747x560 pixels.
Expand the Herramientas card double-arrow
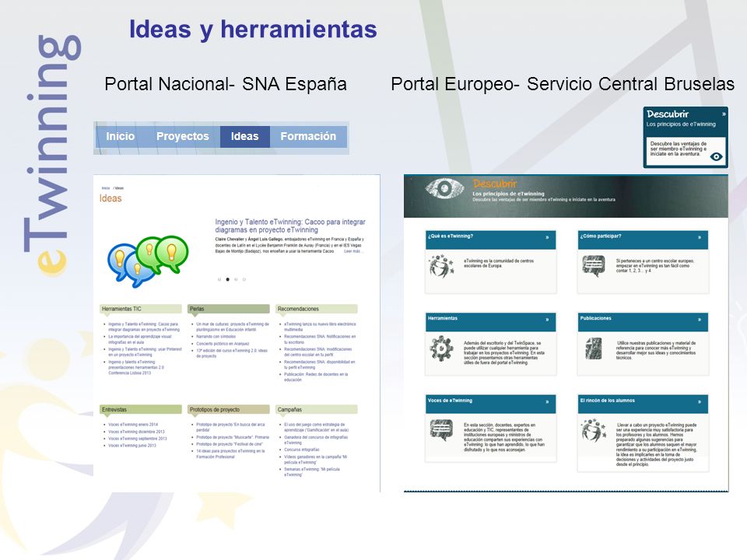pyautogui.click(x=547, y=320)
